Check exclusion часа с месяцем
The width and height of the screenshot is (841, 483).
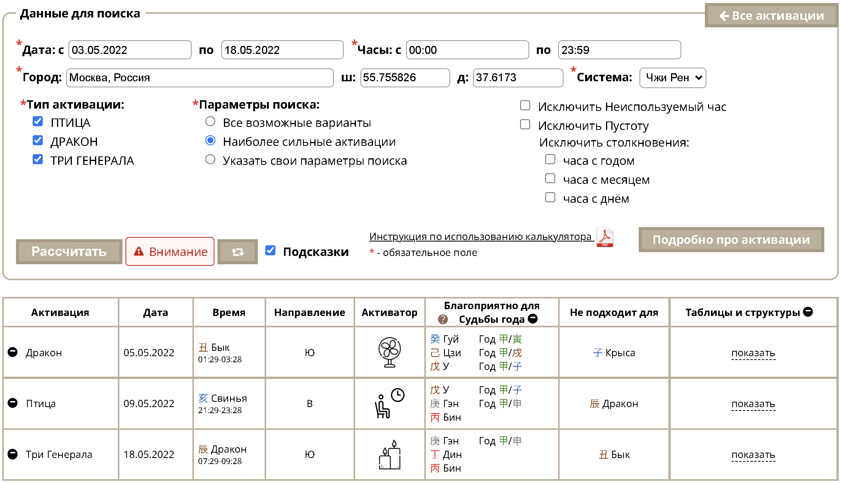point(550,178)
